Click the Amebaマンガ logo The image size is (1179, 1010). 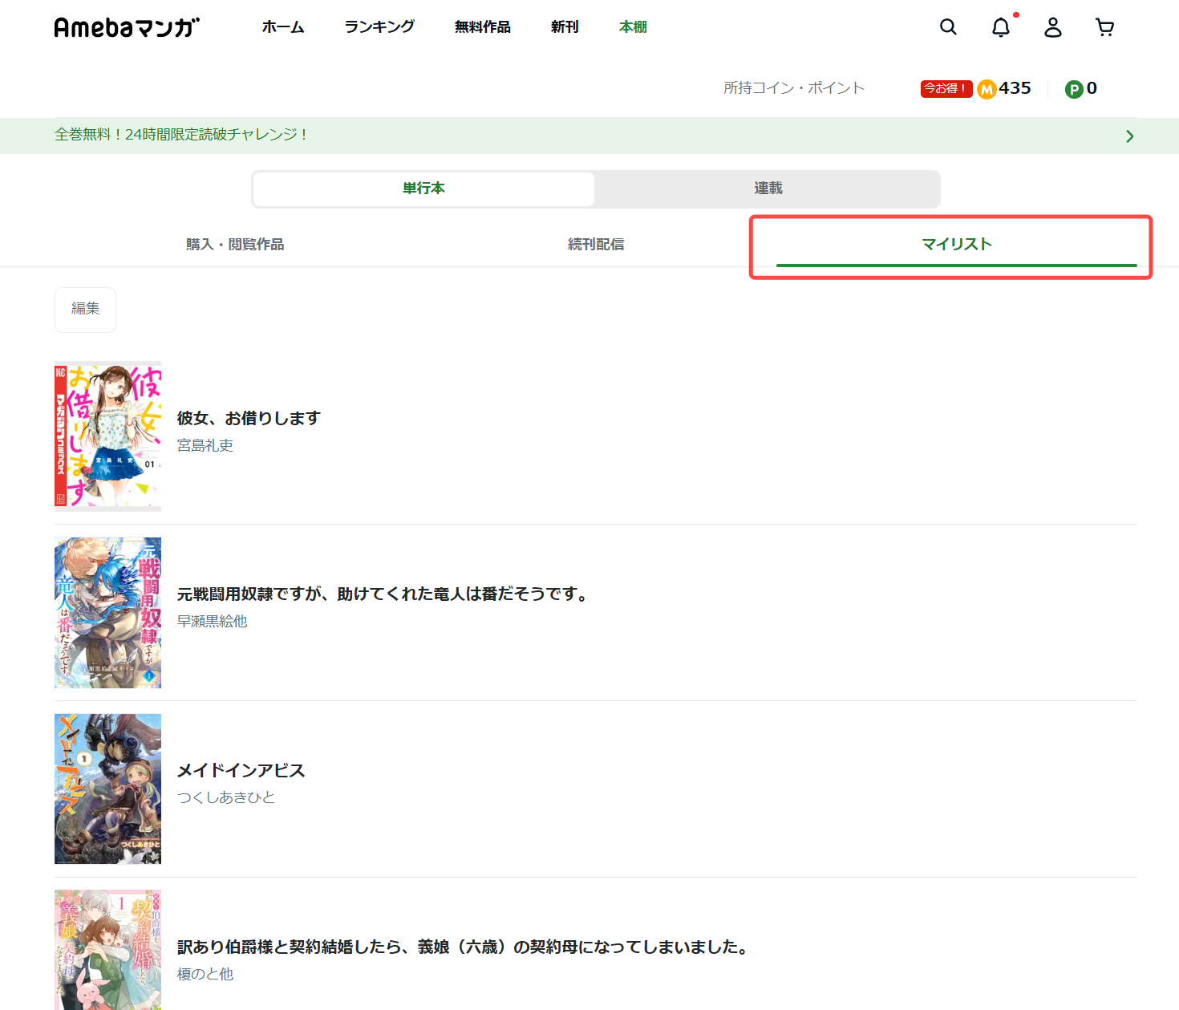point(127,28)
